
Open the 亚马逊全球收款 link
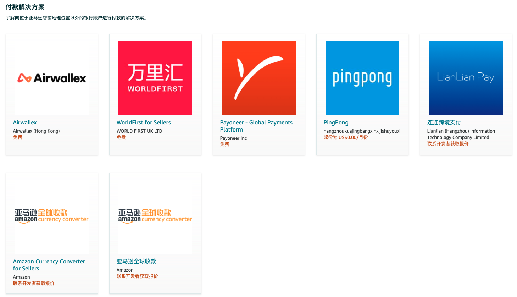coord(136,261)
